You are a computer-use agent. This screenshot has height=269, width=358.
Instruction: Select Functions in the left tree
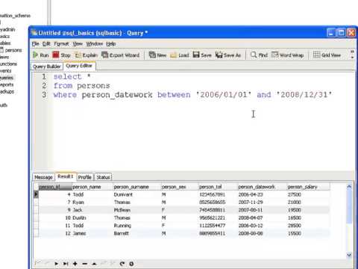click(8, 64)
